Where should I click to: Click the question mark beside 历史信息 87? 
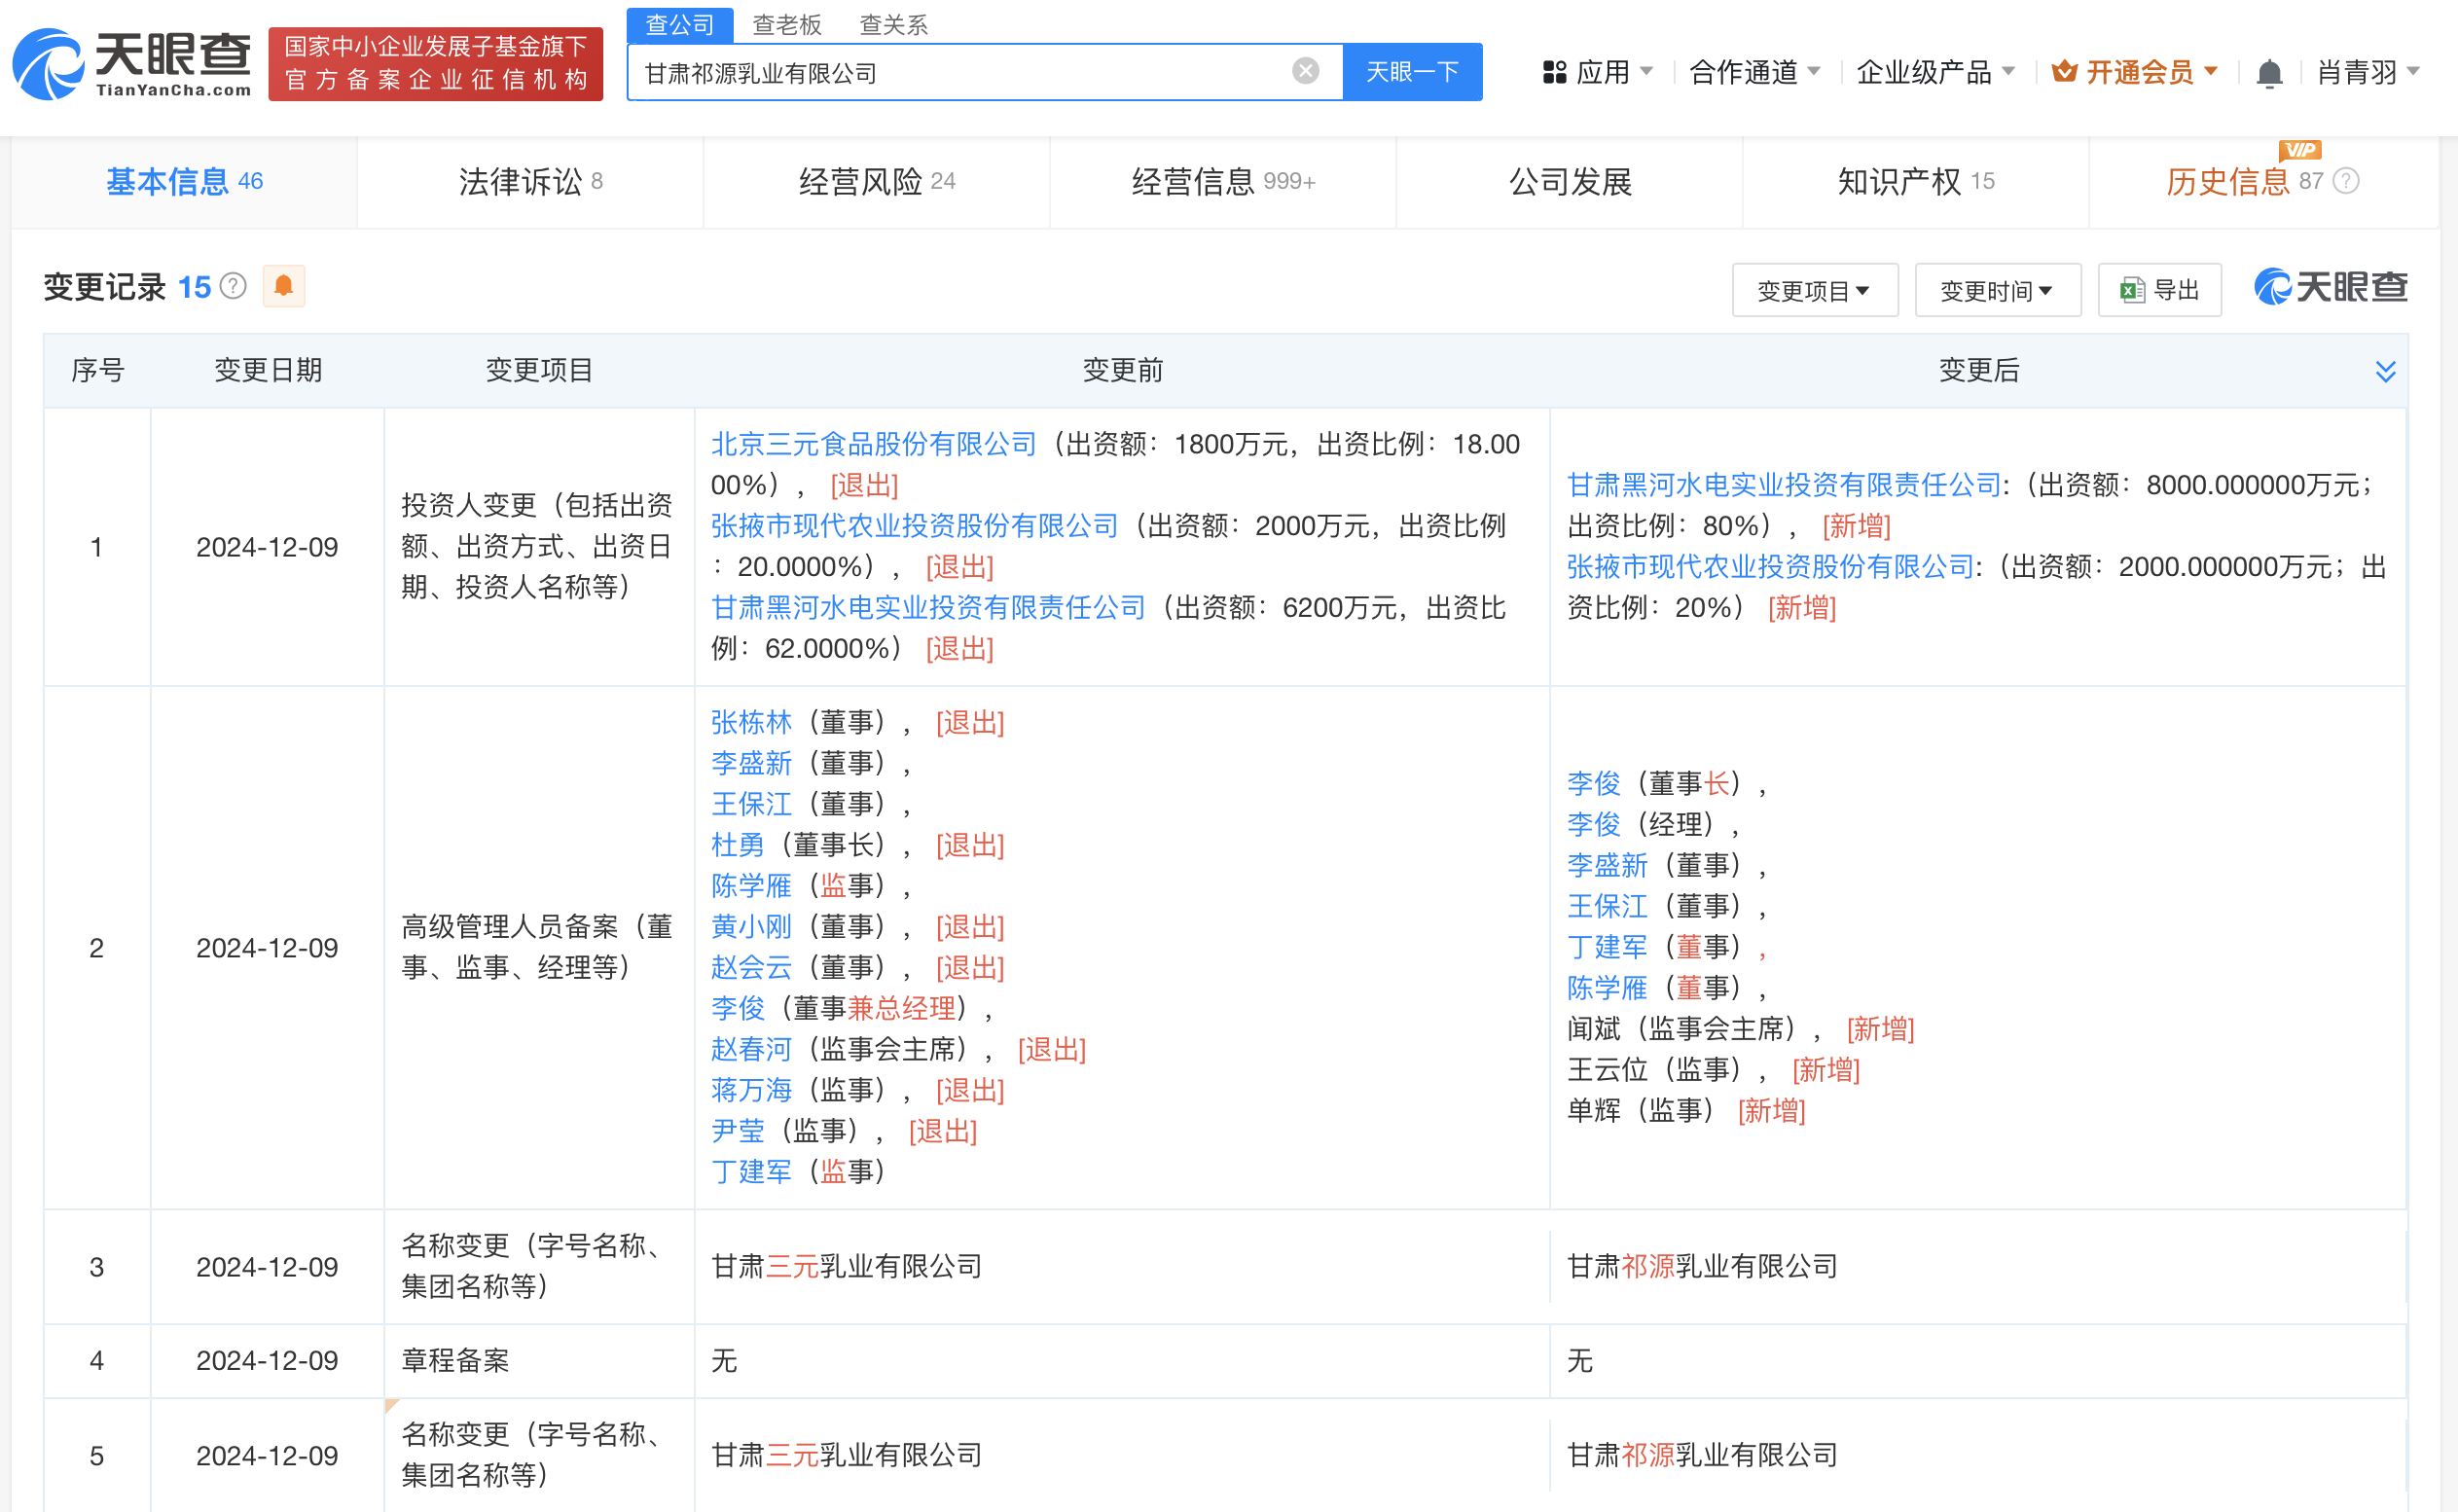coord(2346,181)
